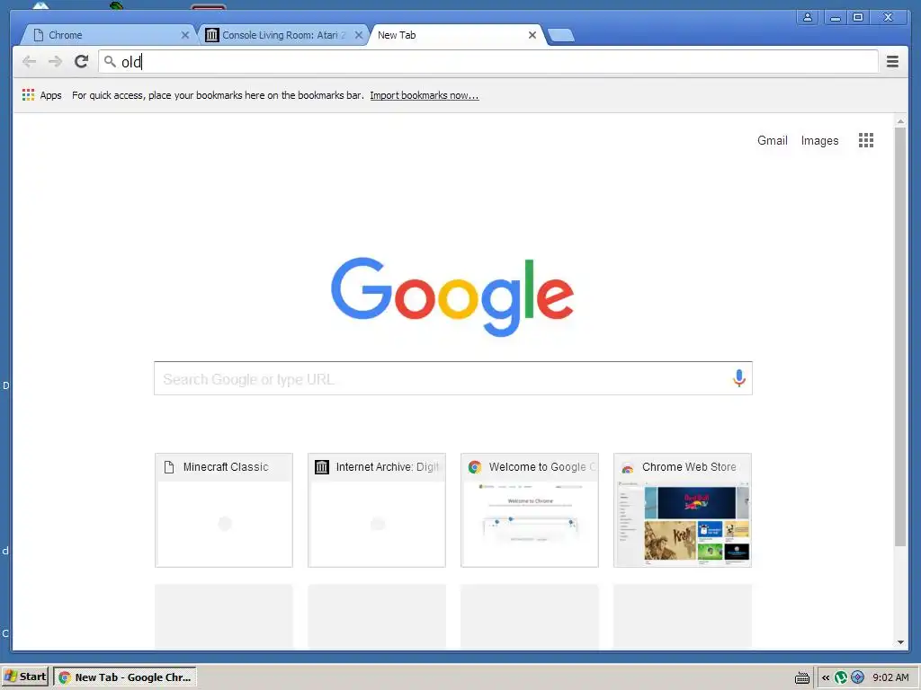Open the Images link
The image size is (921, 690).
coord(819,141)
